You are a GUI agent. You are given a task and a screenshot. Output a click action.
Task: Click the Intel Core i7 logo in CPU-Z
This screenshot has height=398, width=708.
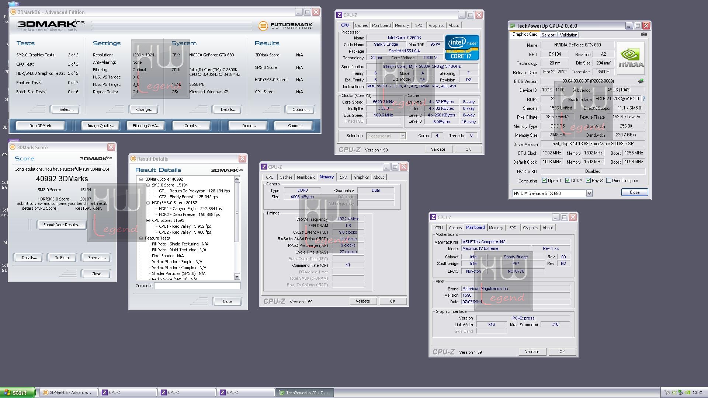[462, 48]
